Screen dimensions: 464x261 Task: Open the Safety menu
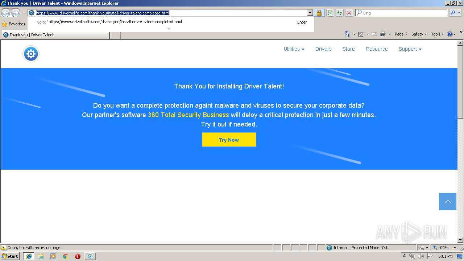[419, 34]
